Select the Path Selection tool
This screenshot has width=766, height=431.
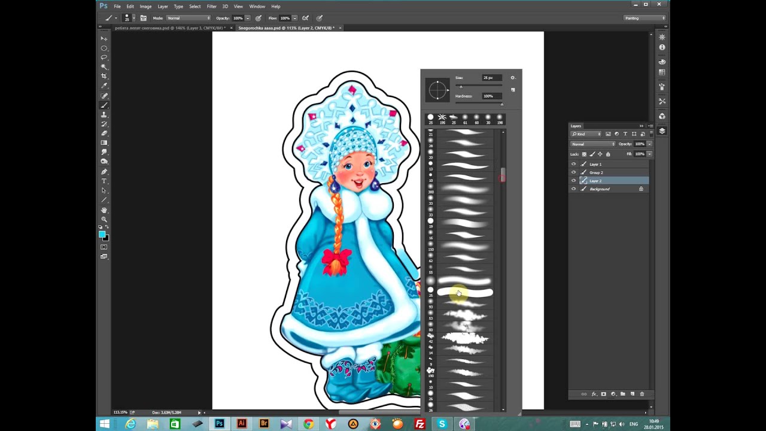pyautogui.click(x=104, y=190)
